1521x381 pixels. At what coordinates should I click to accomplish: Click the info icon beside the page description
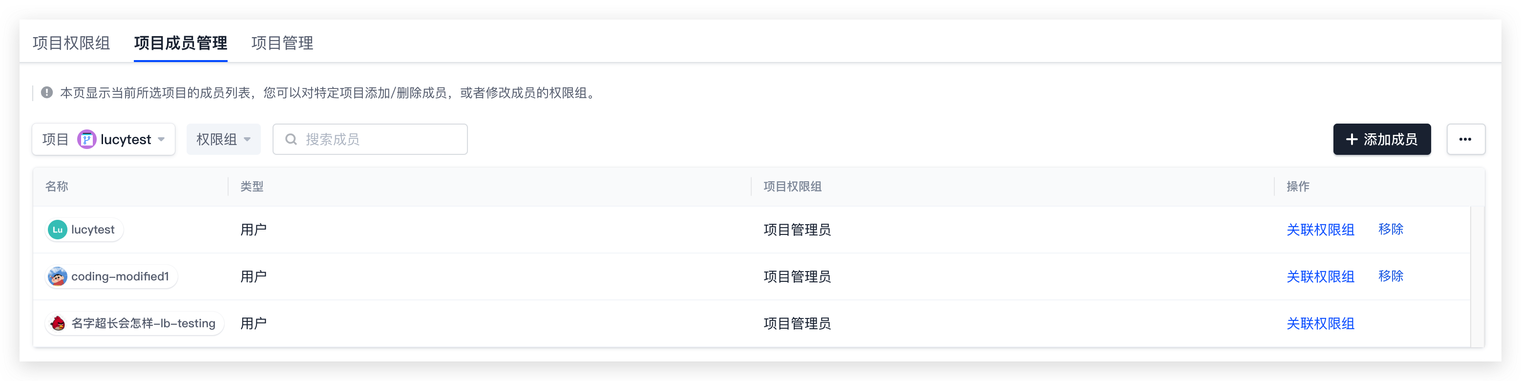[46, 93]
